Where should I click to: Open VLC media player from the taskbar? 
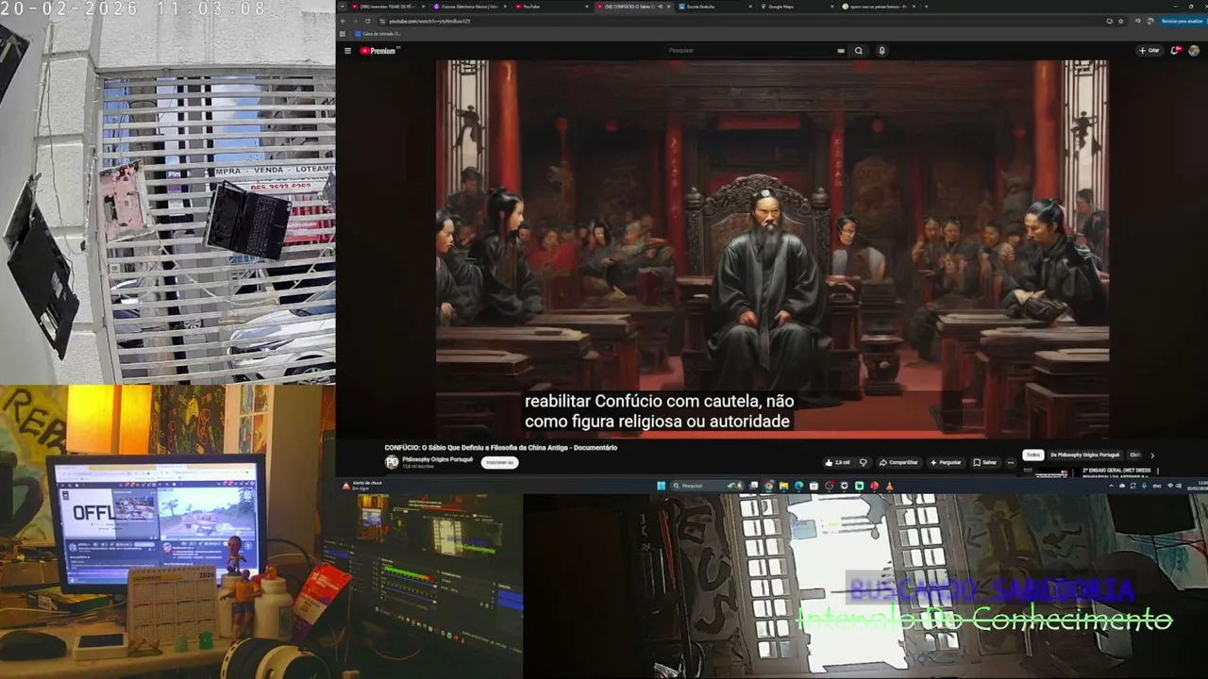click(x=889, y=486)
